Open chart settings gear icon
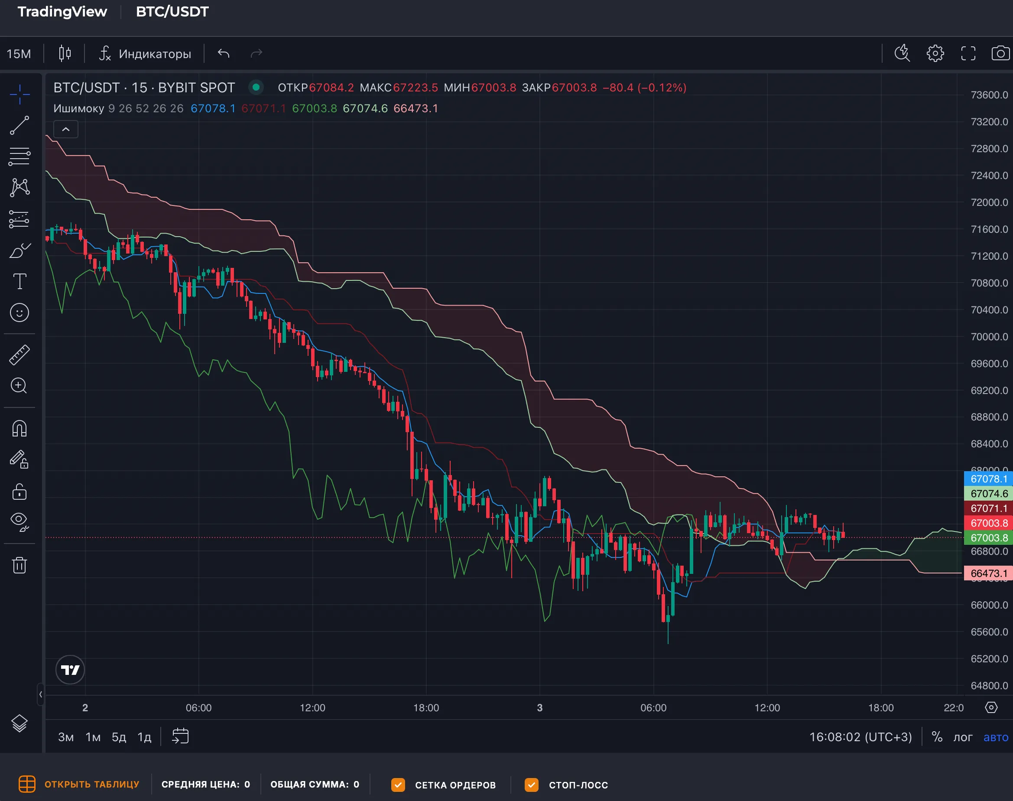Image resolution: width=1013 pixels, height=801 pixels. 935,53
